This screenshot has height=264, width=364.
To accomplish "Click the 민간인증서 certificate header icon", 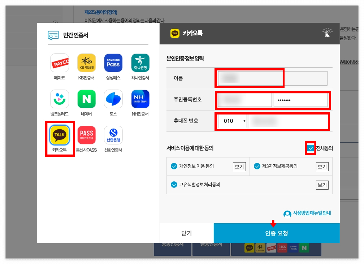I will click(53, 35).
